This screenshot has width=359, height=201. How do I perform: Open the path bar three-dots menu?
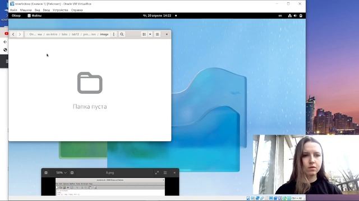(x=113, y=35)
